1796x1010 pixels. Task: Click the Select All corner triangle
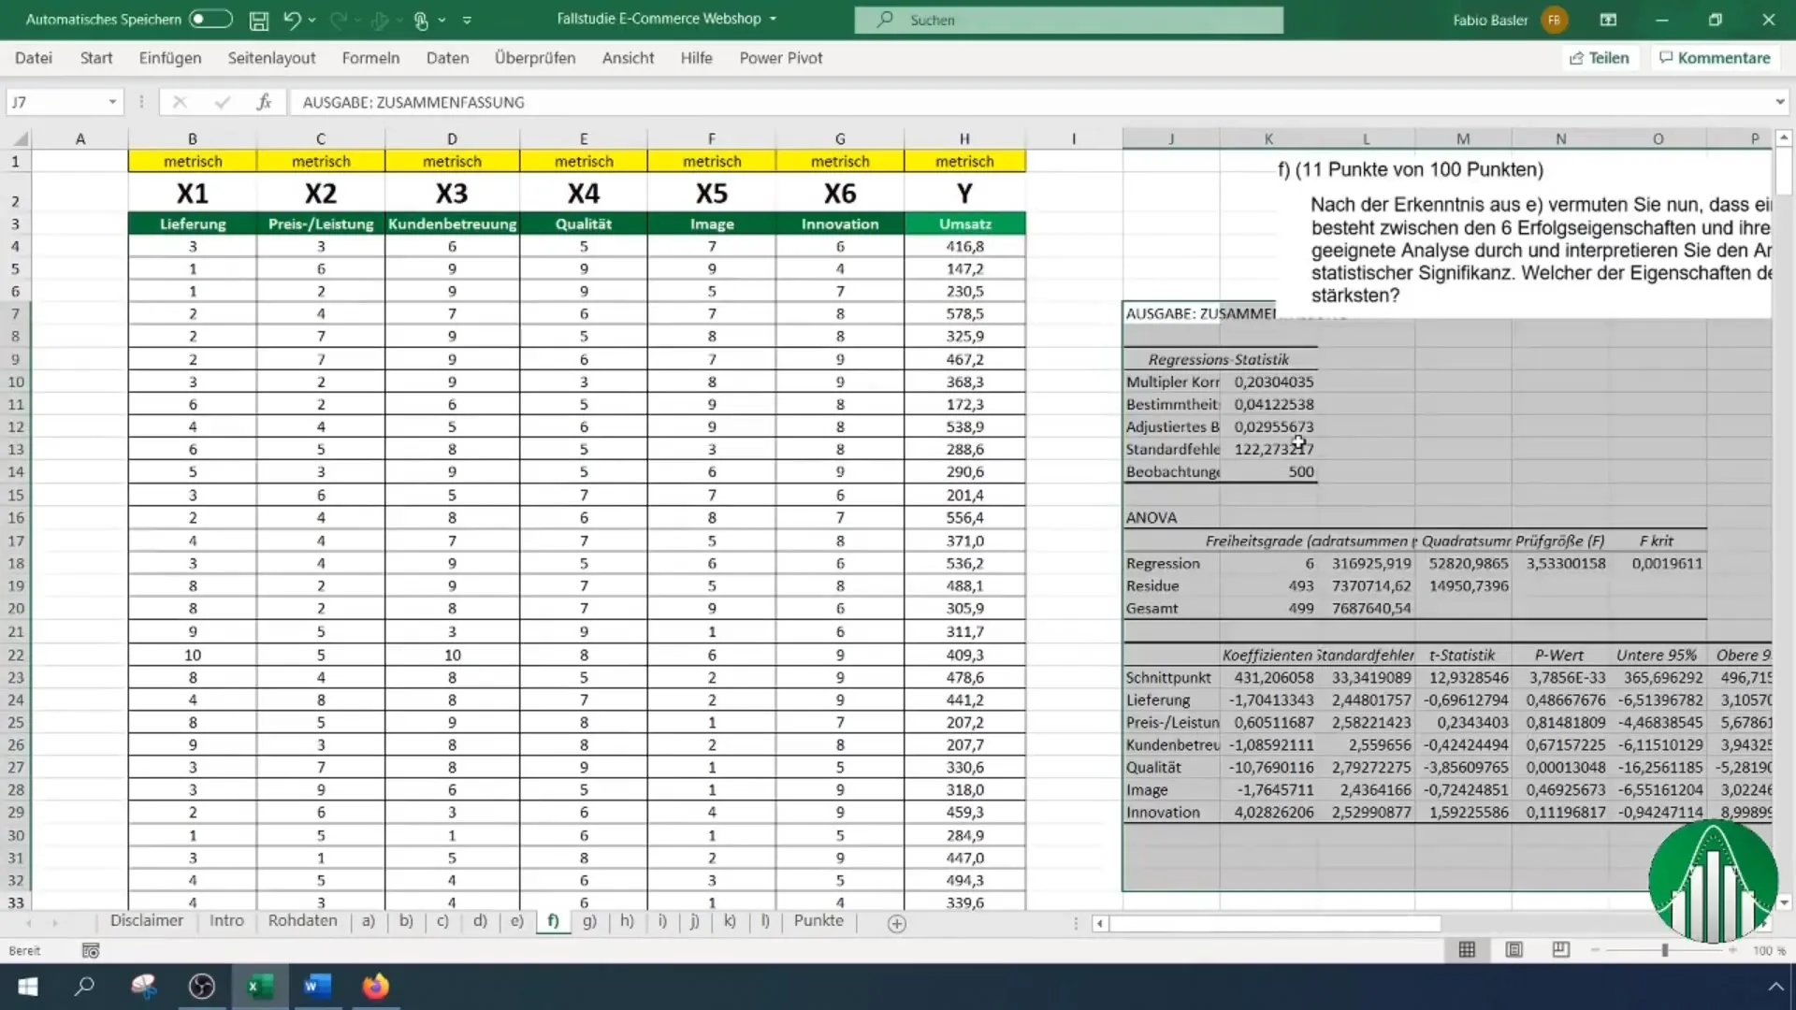[x=21, y=139]
